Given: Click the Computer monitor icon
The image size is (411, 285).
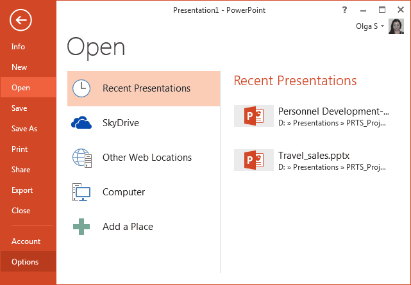Looking at the screenshot, I should 81,192.
